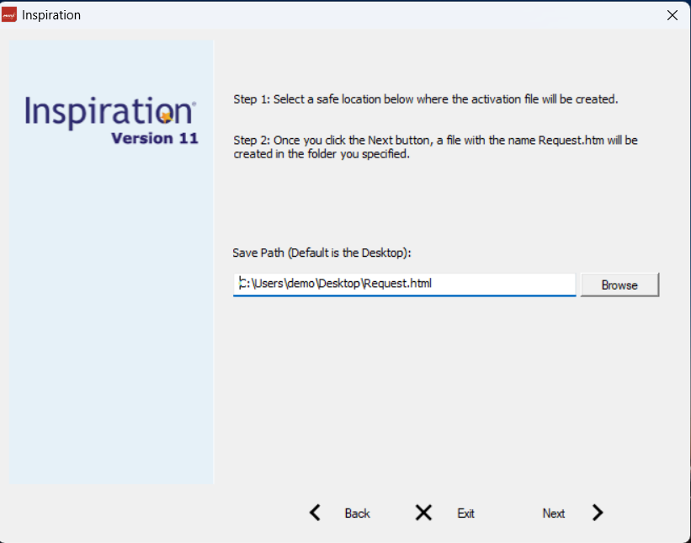Click the Inspiration Version 11 logo
Viewport: 691px width, 543px height.
click(x=111, y=120)
